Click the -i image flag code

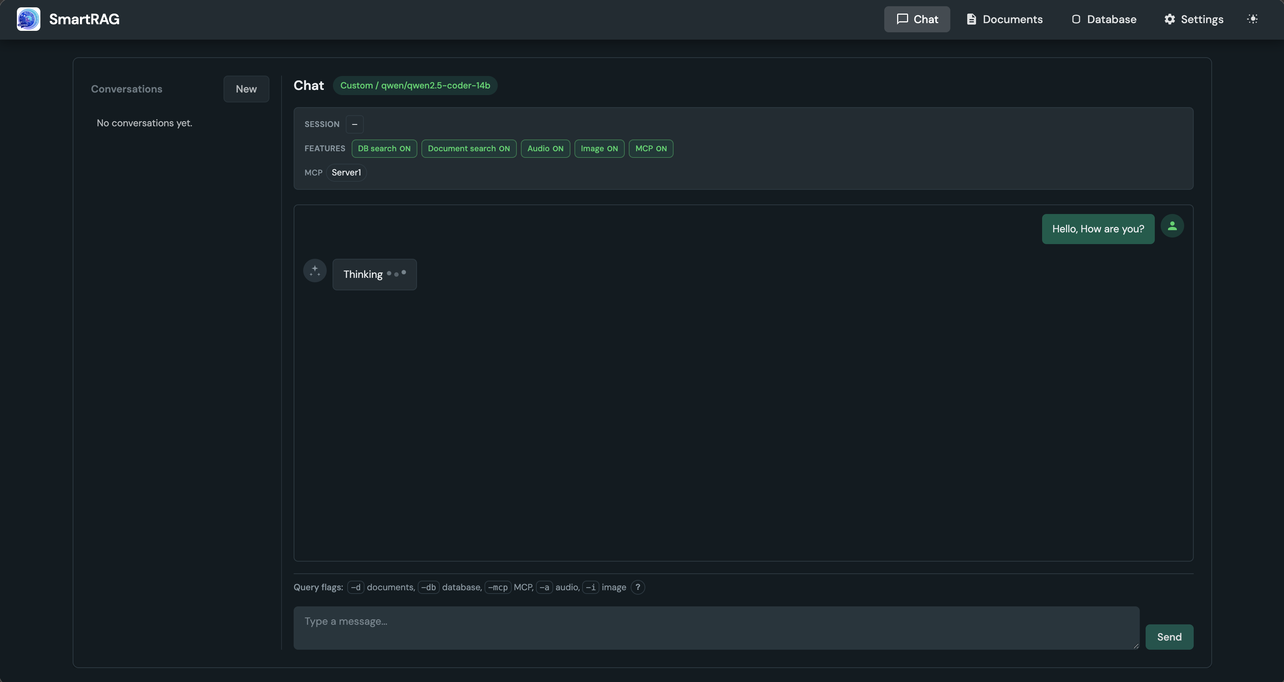point(590,587)
